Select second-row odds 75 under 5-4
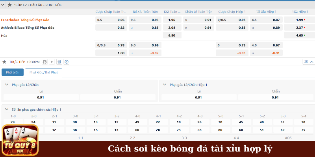The height and width of the screenshot is (157, 315). [304, 130]
